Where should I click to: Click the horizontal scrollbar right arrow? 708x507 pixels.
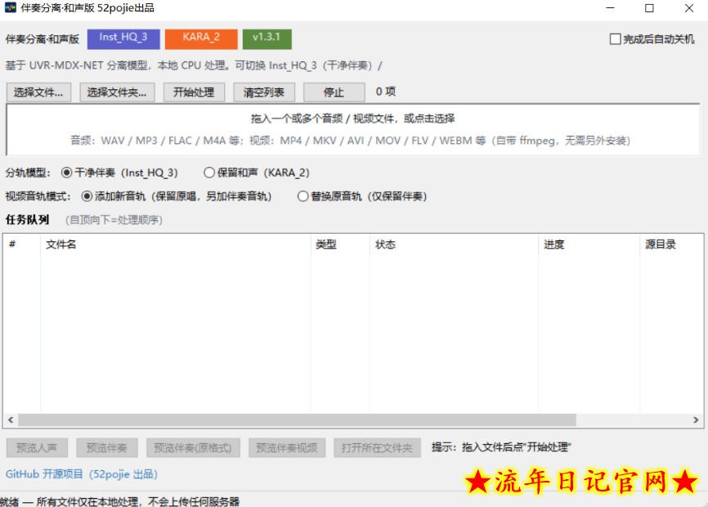click(696, 420)
